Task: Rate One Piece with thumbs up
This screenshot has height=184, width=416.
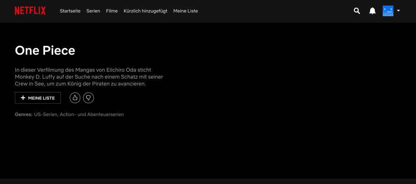Action: [75, 98]
